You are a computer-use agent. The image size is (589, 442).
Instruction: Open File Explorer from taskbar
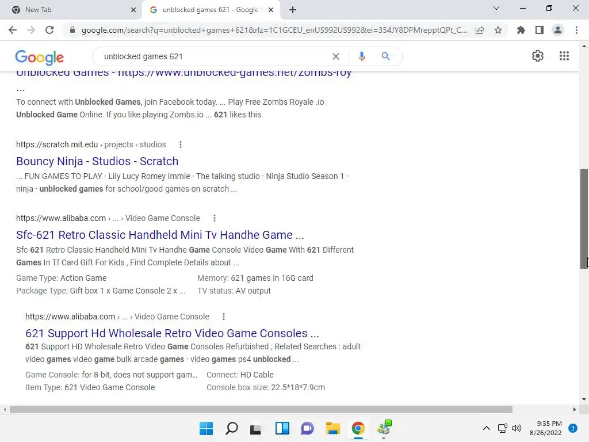click(333, 428)
